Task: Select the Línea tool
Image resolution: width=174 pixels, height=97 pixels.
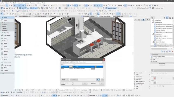Action: (7, 46)
